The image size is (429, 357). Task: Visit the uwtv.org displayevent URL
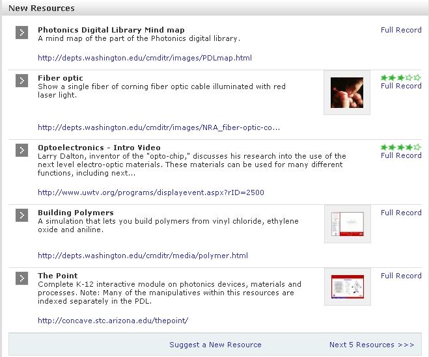pos(151,192)
